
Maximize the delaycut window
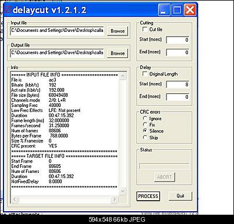point(177,10)
